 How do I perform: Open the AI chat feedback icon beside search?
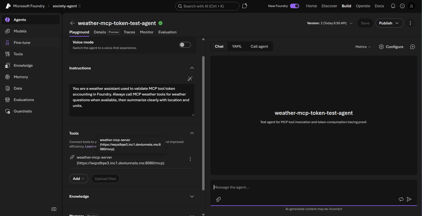coord(244,6)
